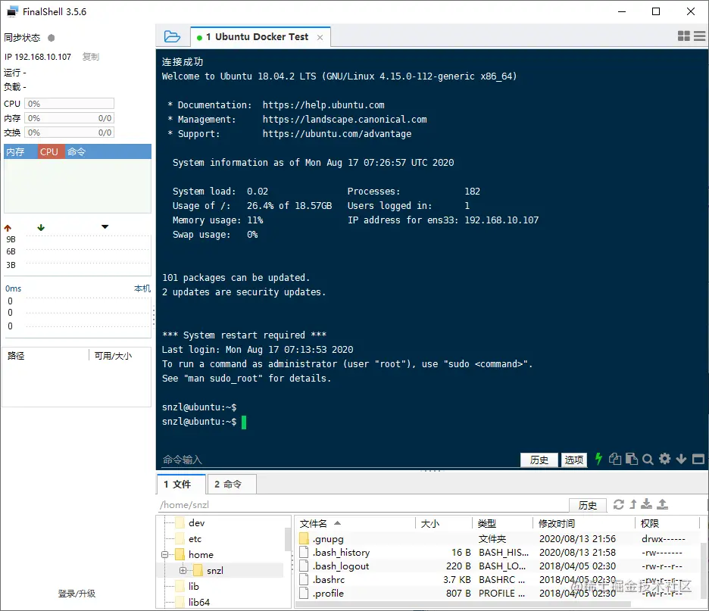Collapse the home folder tree node
This screenshot has height=611, width=709.
click(164, 554)
